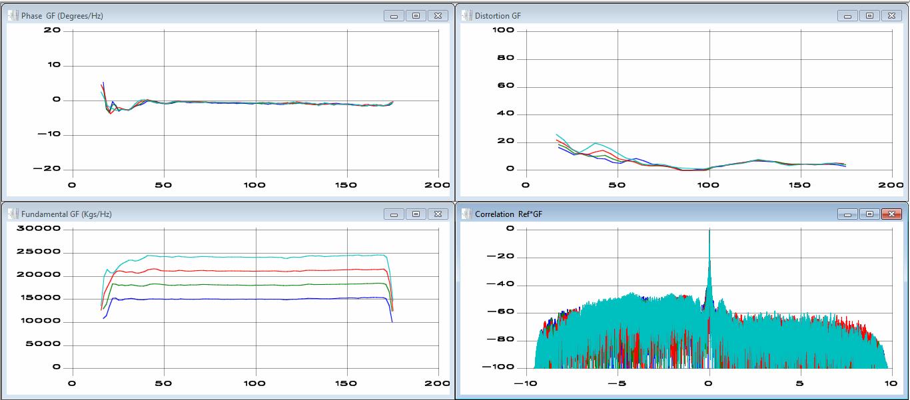This screenshot has height=400, width=910.
Task: Minimize the Phase GF window
Action: click(394, 15)
